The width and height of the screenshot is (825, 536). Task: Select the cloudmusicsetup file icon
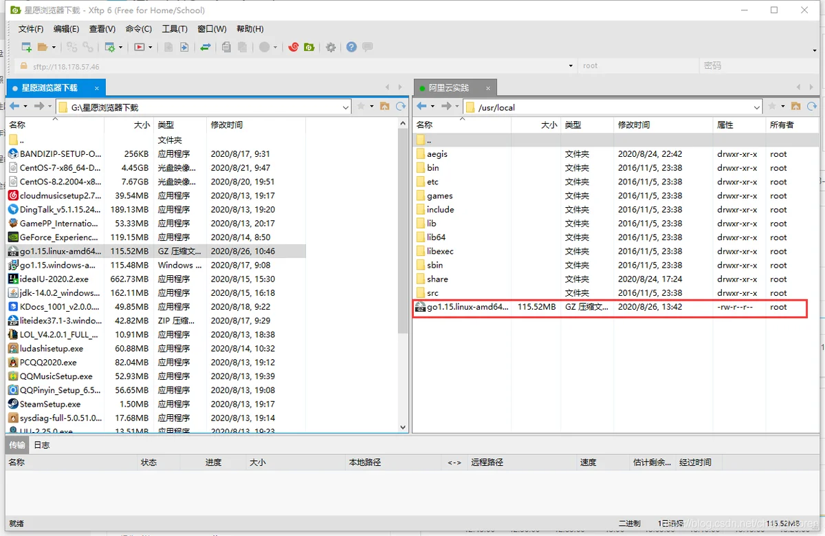13,195
